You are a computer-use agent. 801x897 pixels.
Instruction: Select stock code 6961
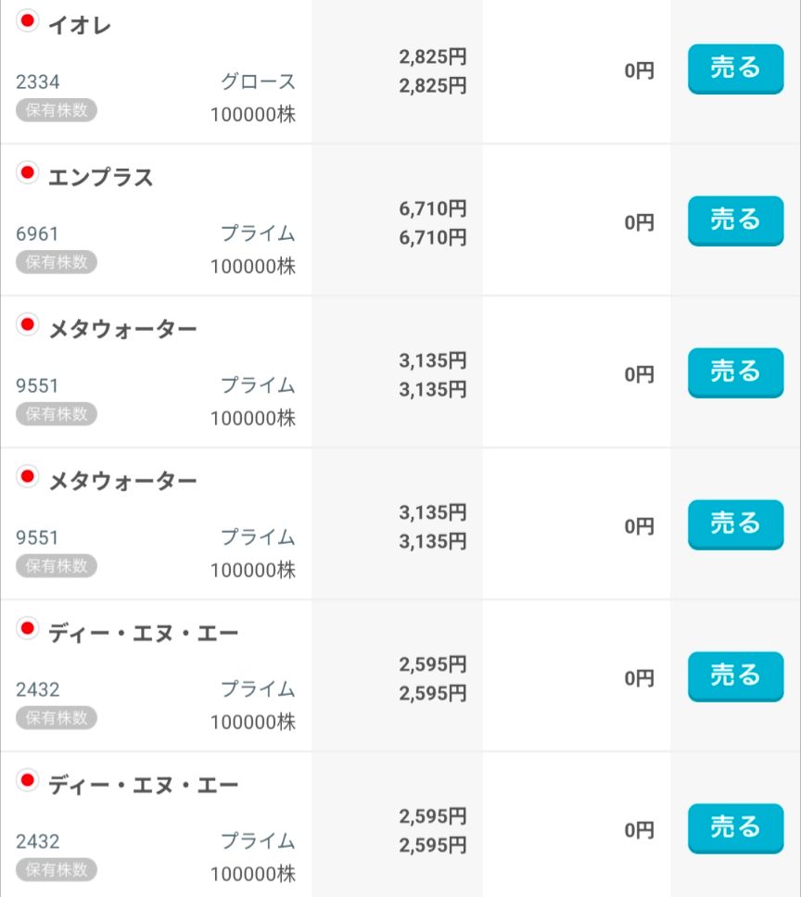point(37,234)
